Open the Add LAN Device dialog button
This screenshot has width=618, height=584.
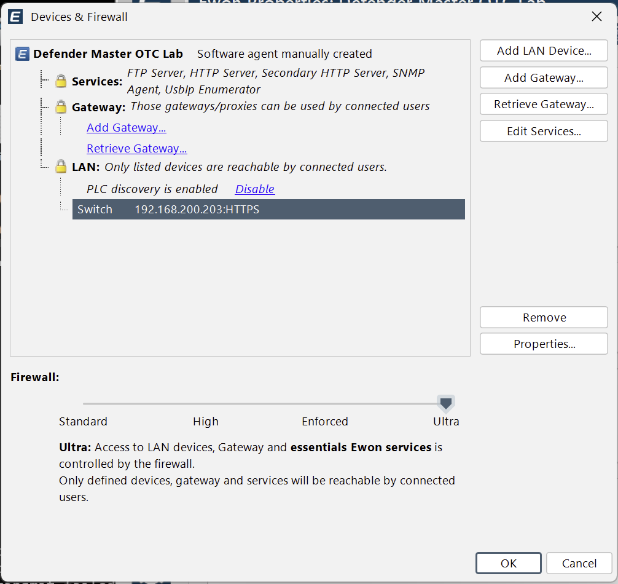click(544, 50)
